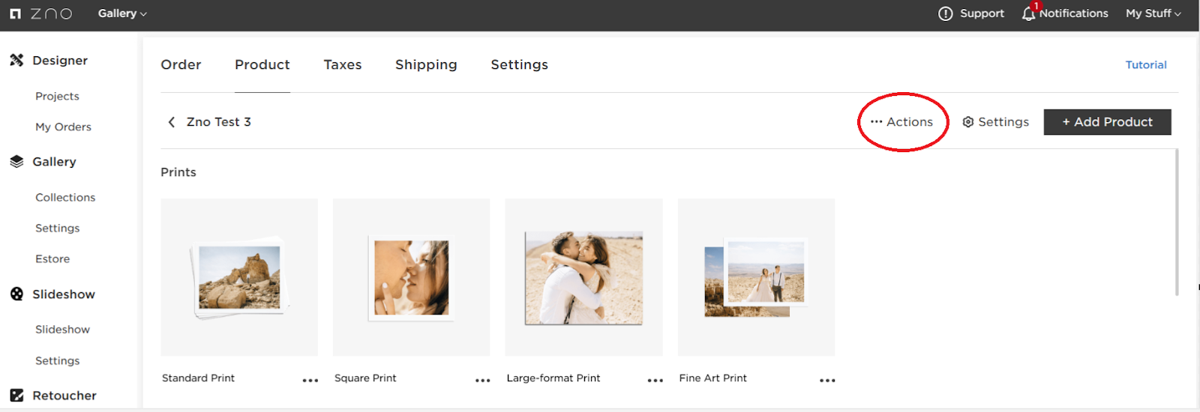Open Fine Art Print three-dot options
This screenshot has width=1200, height=412.
[x=827, y=381]
